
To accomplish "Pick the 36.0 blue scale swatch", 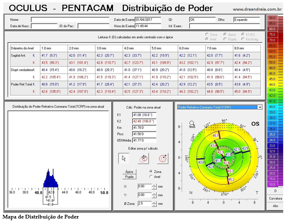I will coord(272,129).
